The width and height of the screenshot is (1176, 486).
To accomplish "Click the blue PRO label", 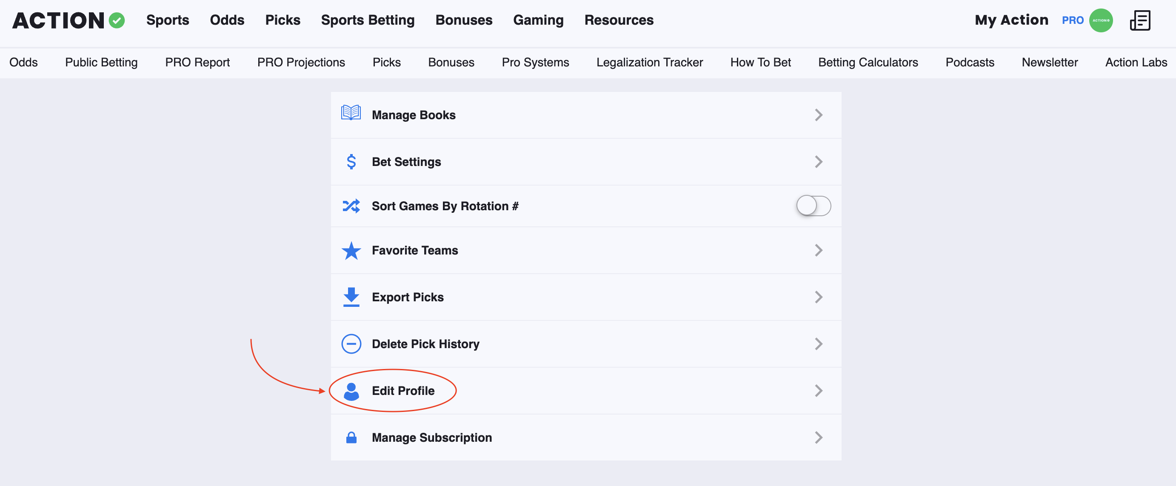I will [x=1072, y=20].
